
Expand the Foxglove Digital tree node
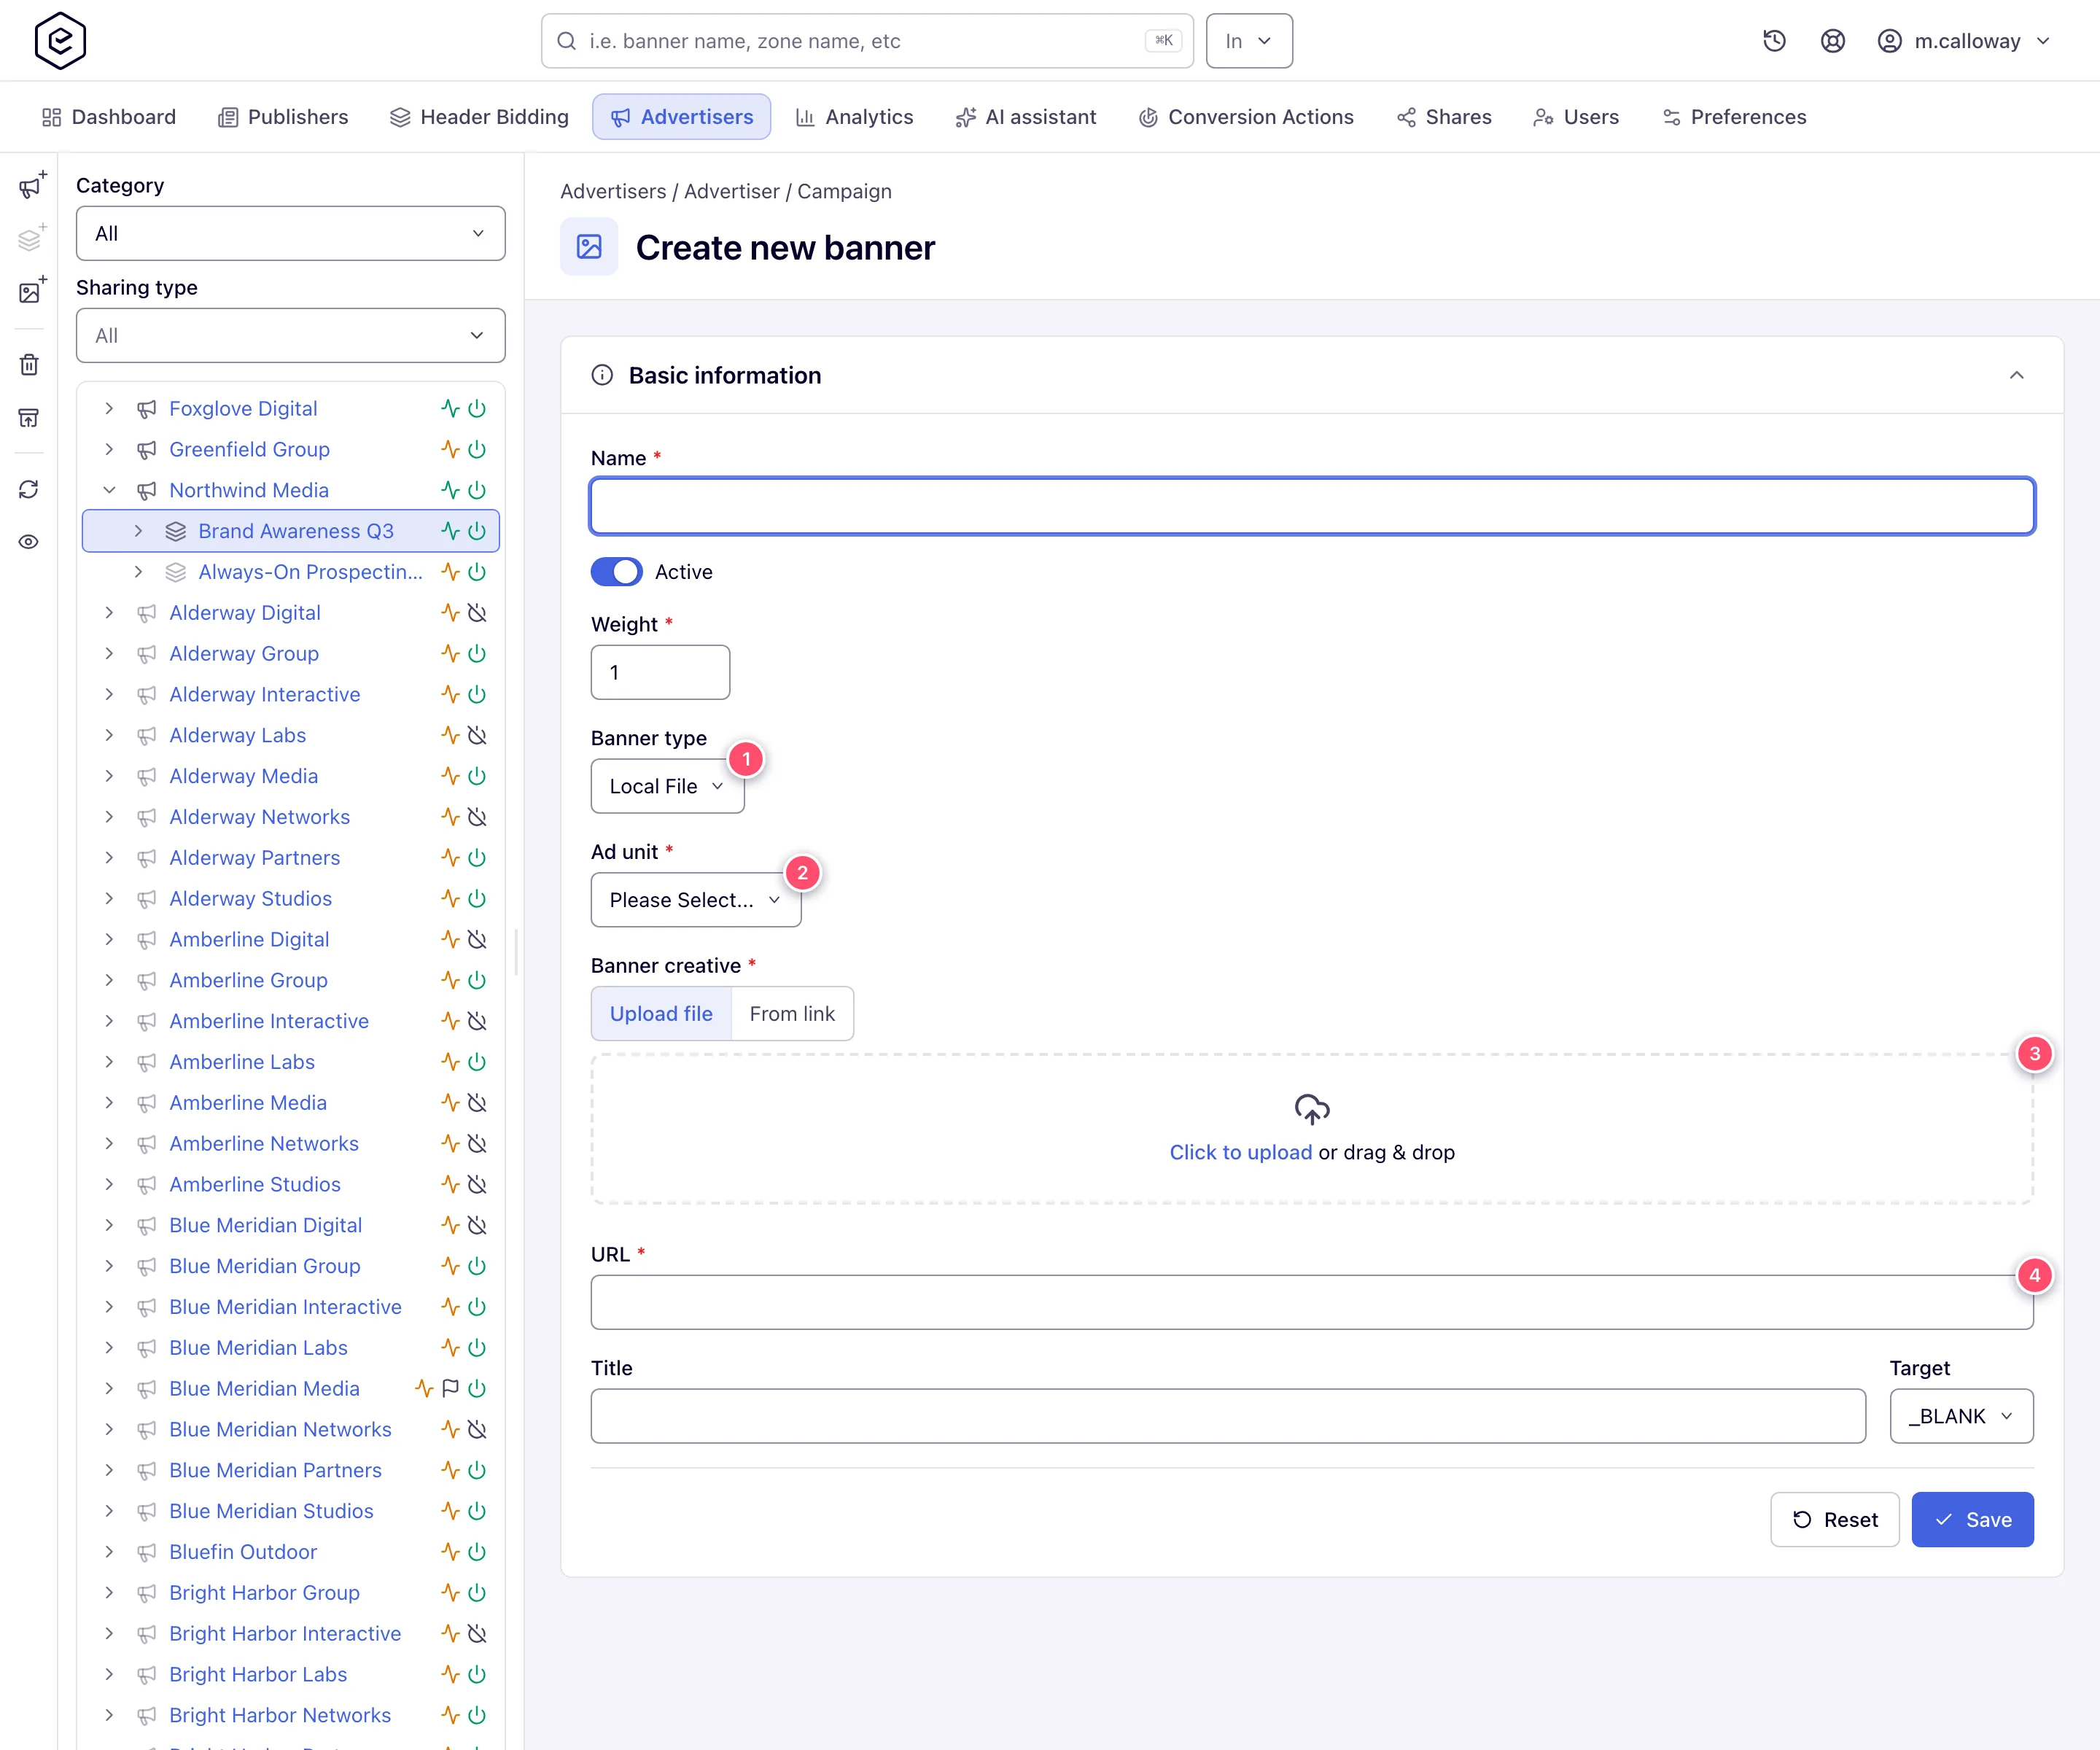pyautogui.click(x=109, y=408)
